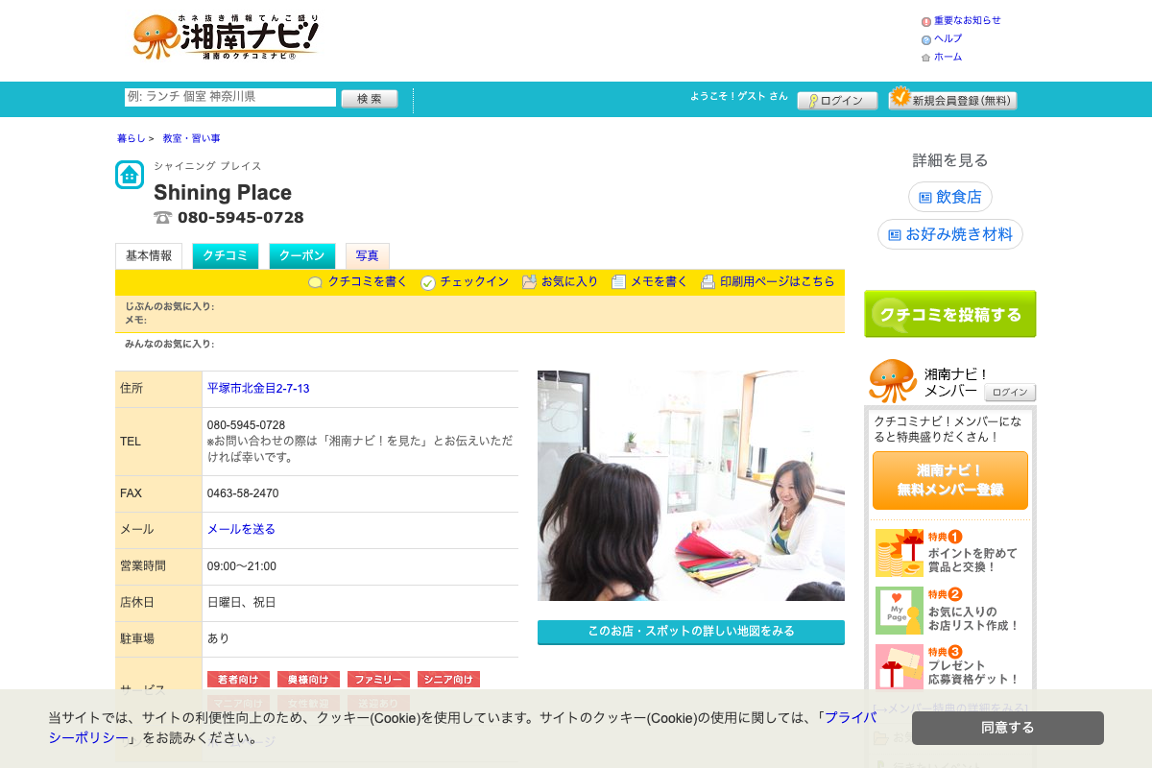Image resolution: width=1152 pixels, height=768 pixels.
Task: Click the house category icon by Shining Place
Action: tap(130, 175)
